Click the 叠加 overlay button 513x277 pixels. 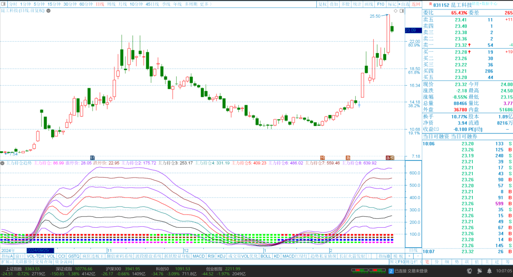click(334, 4)
